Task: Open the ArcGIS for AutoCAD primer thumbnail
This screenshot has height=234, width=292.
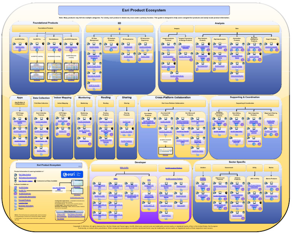Action: (x=165, y=150)
